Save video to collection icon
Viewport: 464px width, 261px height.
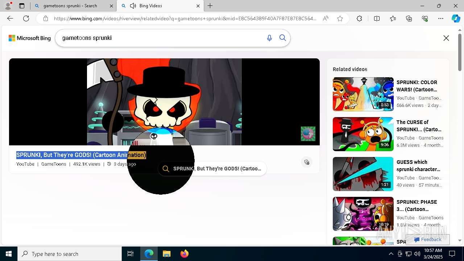click(307, 162)
